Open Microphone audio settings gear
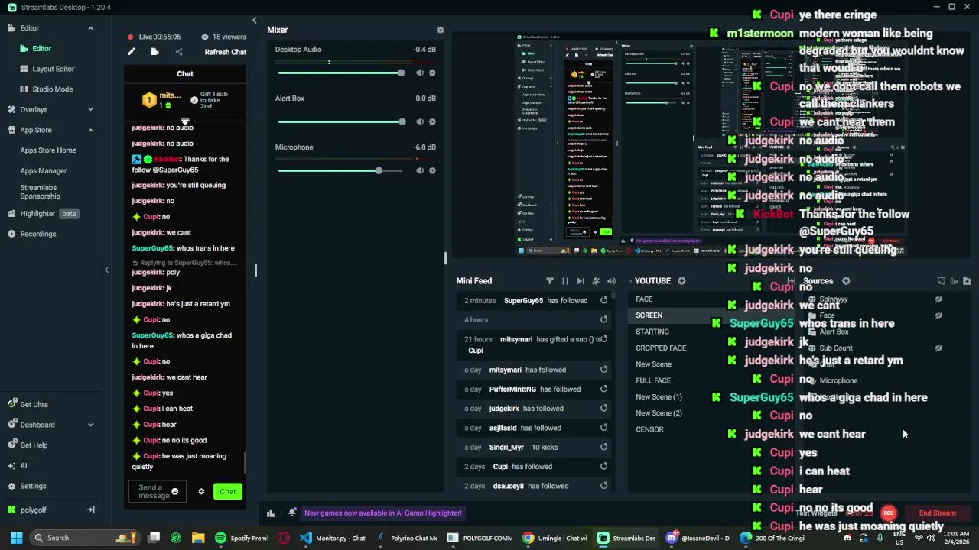 click(432, 170)
